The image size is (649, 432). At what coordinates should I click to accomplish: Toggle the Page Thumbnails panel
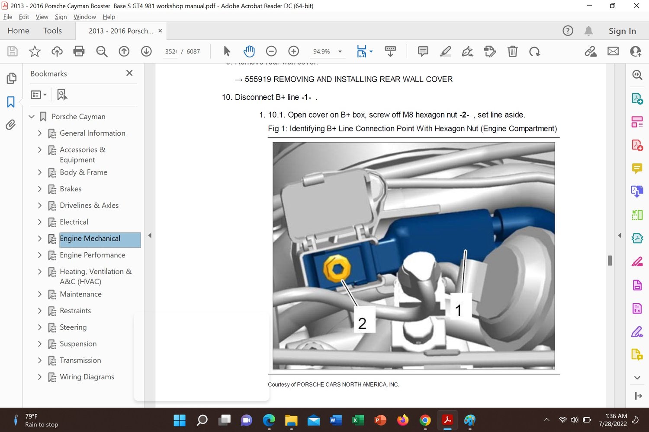11,78
